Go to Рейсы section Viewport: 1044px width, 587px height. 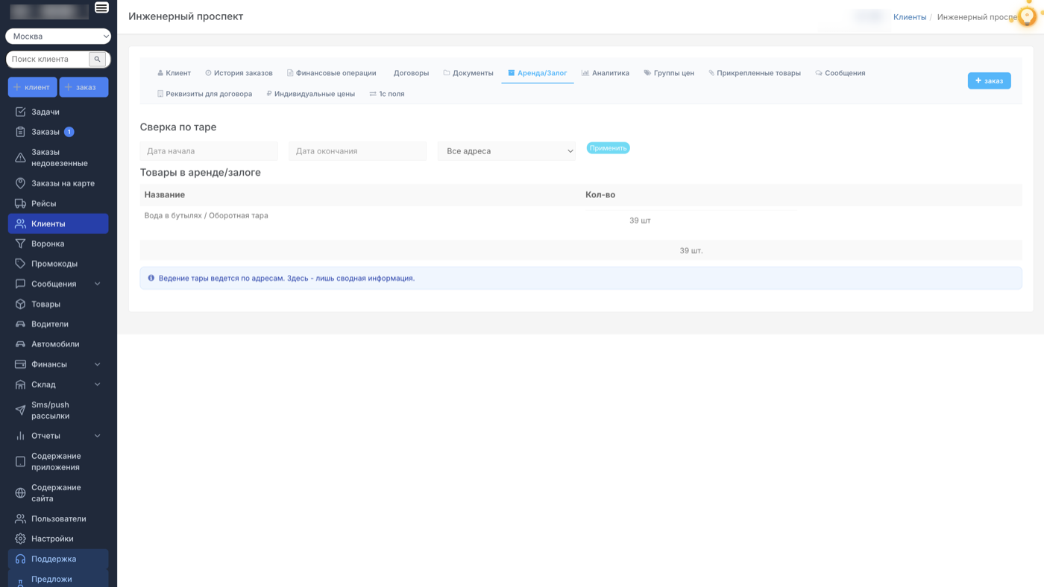click(43, 203)
